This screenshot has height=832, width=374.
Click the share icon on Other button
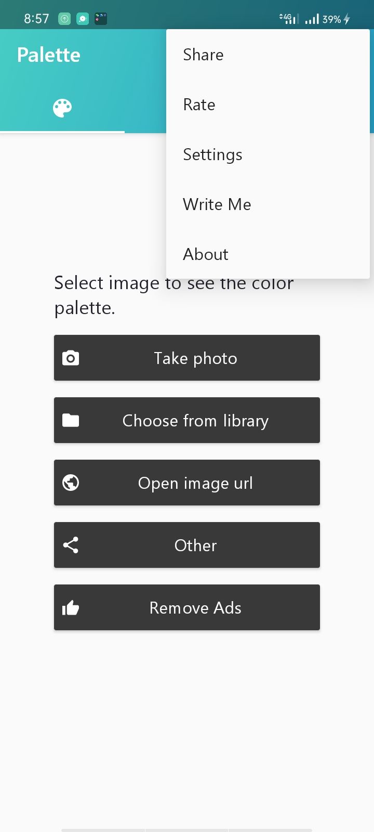(x=70, y=545)
